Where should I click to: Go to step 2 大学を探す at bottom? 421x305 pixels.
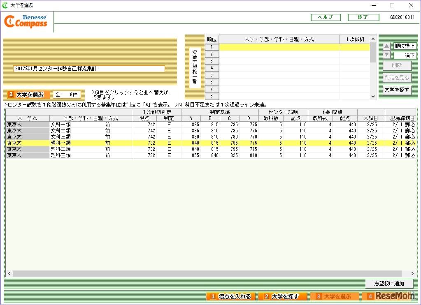pos(283,296)
